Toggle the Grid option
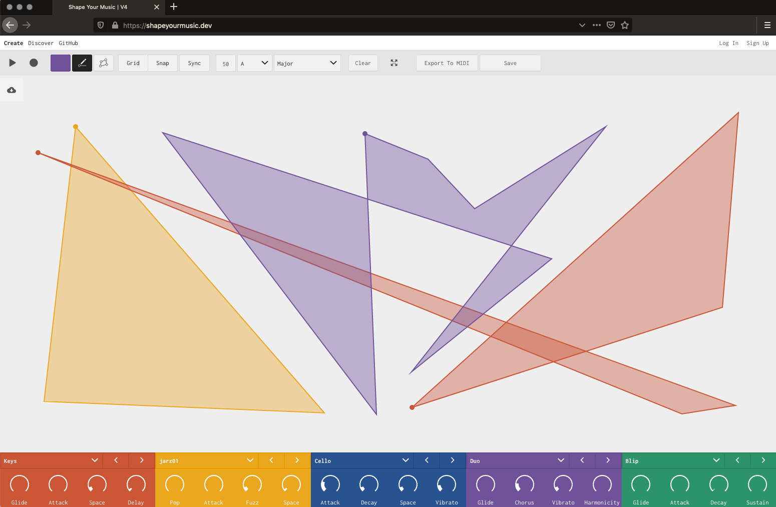776x507 pixels. pos(133,63)
